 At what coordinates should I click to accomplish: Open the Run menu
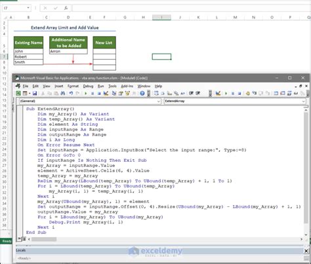(100, 86)
